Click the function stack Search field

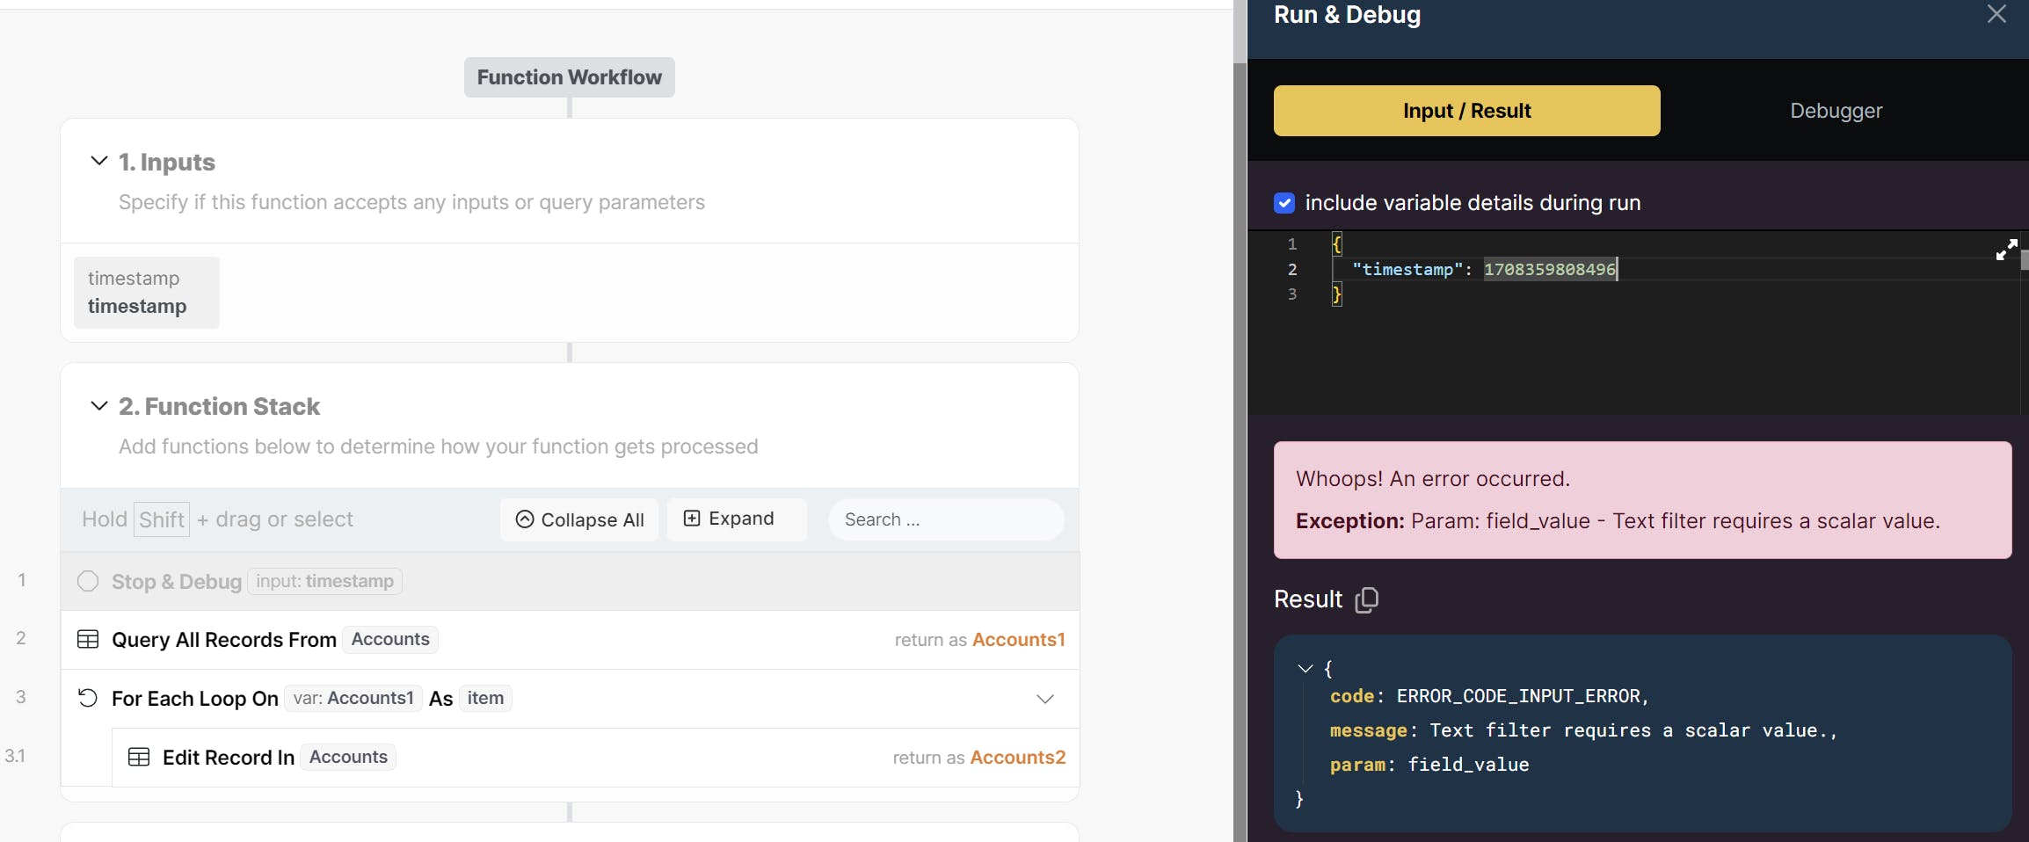[946, 519]
